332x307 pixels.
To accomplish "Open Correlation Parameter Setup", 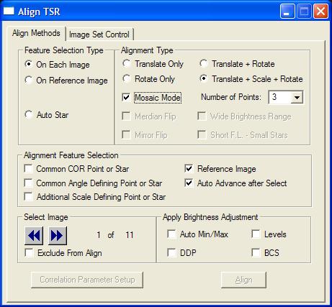I will [87, 280].
